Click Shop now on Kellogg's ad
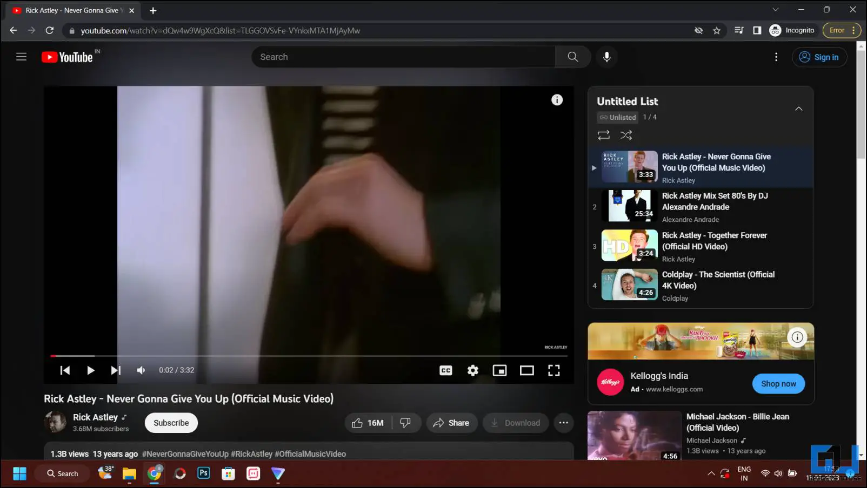 (x=778, y=384)
